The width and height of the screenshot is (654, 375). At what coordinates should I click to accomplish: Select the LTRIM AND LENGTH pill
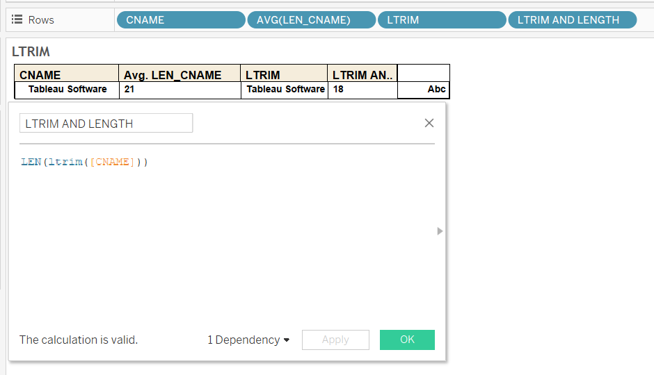572,20
